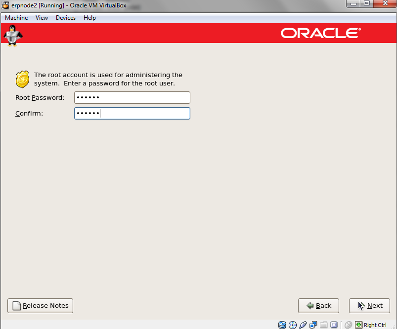Click the hard disk activity status icon
The height and width of the screenshot is (329, 397).
pos(282,325)
